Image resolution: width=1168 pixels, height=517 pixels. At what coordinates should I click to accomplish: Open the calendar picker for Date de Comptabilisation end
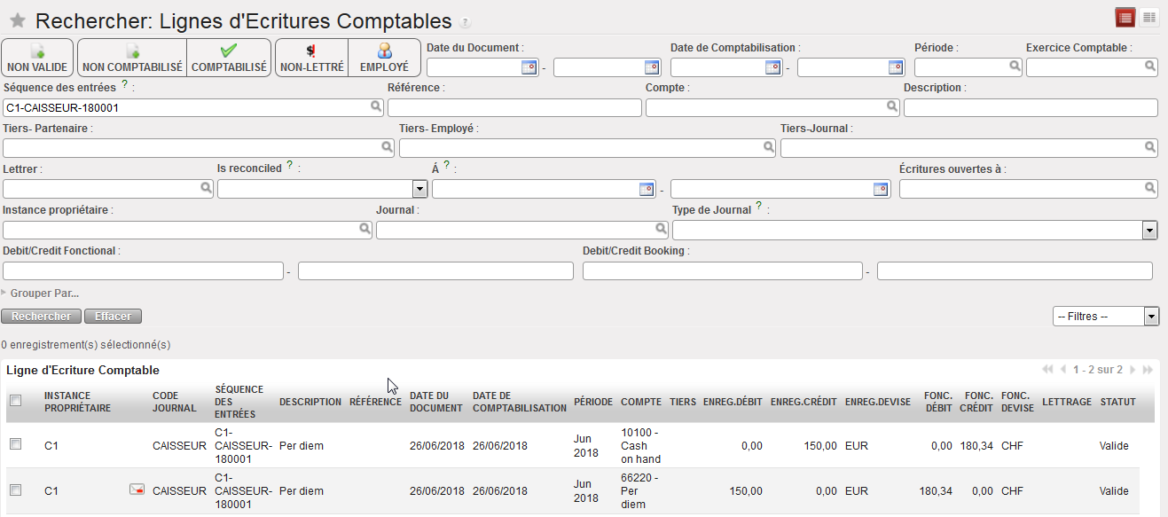point(895,67)
